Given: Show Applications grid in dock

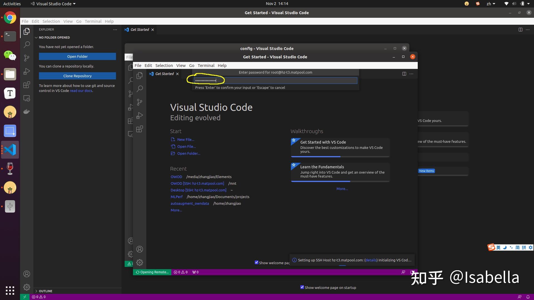Looking at the screenshot, I should pos(10,291).
